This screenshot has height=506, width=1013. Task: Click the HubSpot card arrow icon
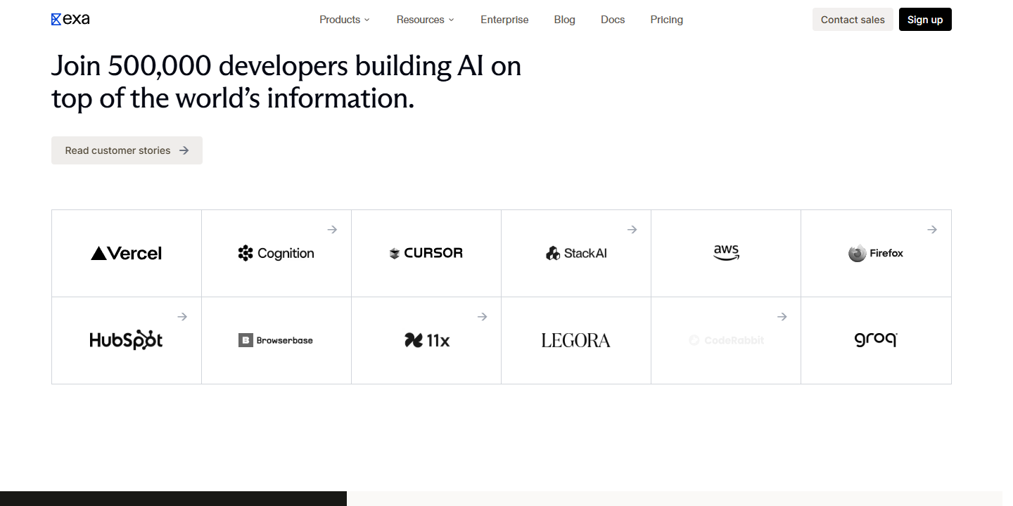pos(182,317)
